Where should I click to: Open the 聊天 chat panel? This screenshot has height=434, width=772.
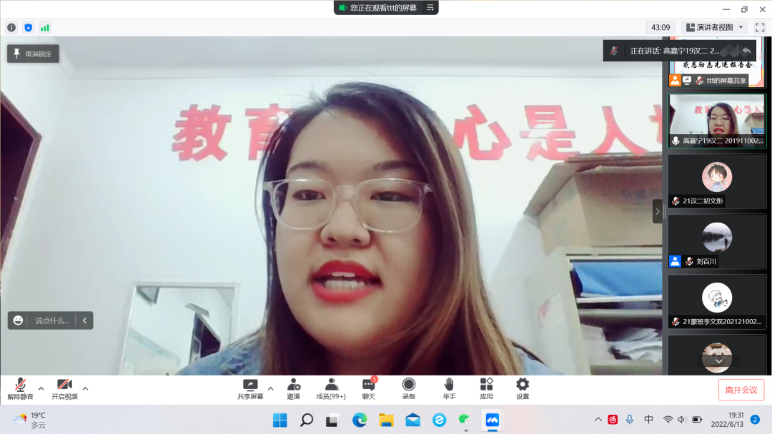click(368, 388)
